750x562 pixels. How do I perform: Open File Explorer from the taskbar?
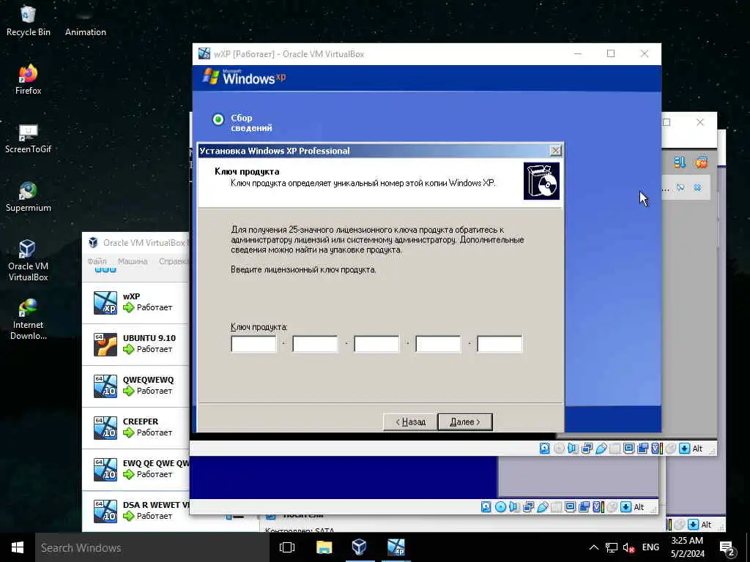(x=324, y=547)
